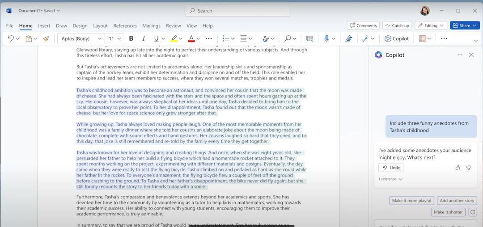Click the paragraph alignment icon
The image size is (483, 227).
[x=243, y=38]
